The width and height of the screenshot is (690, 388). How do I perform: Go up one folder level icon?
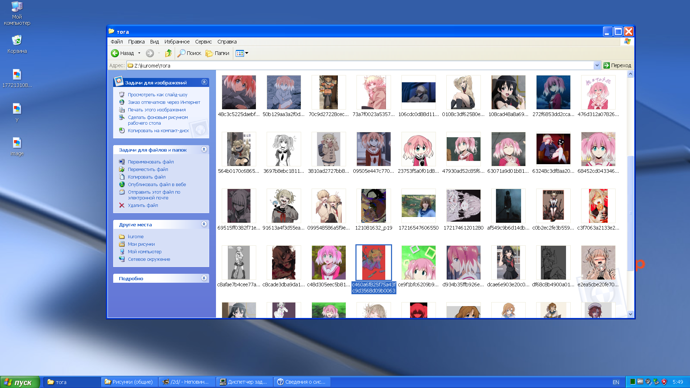point(168,53)
